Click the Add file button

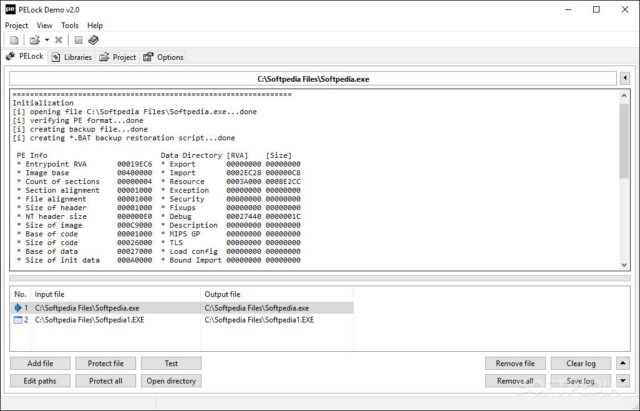(40, 363)
